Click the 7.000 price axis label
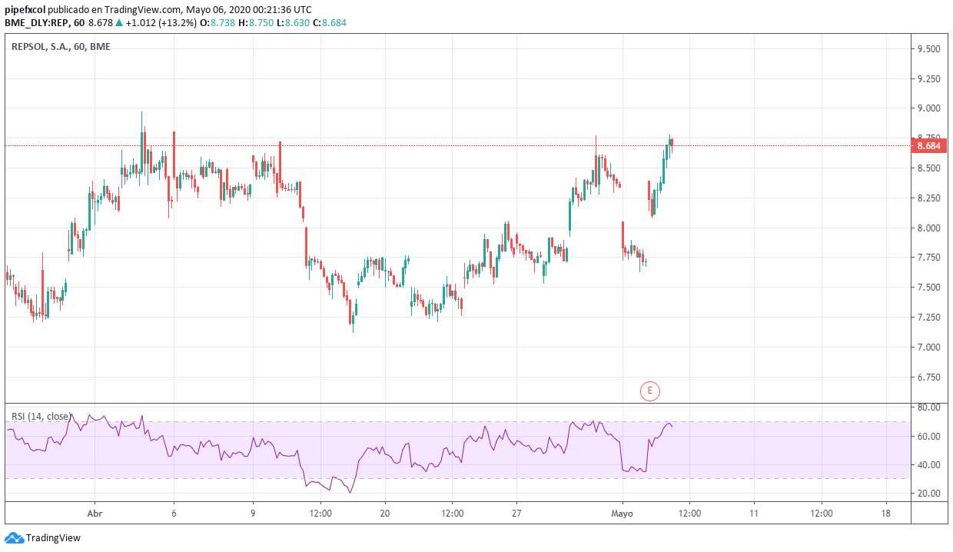The width and height of the screenshot is (953, 552). [928, 347]
